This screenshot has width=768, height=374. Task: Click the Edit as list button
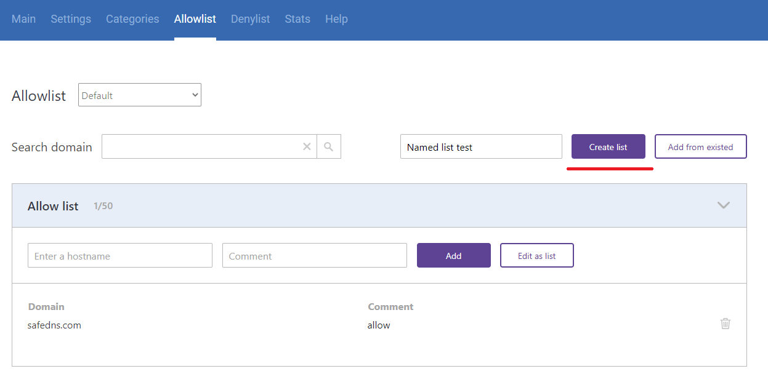coord(537,255)
